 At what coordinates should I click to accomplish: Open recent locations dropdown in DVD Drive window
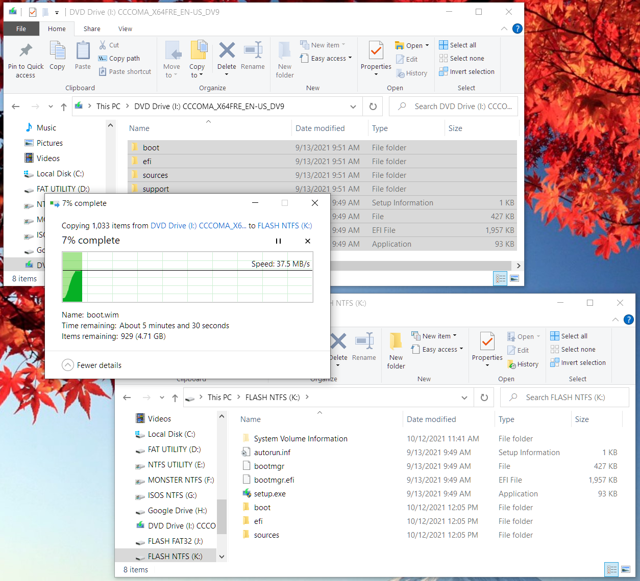pos(51,107)
